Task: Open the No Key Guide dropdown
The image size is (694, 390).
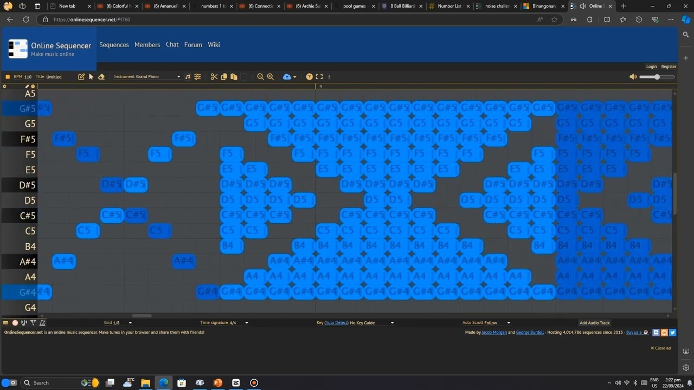Action: click(372, 323)
